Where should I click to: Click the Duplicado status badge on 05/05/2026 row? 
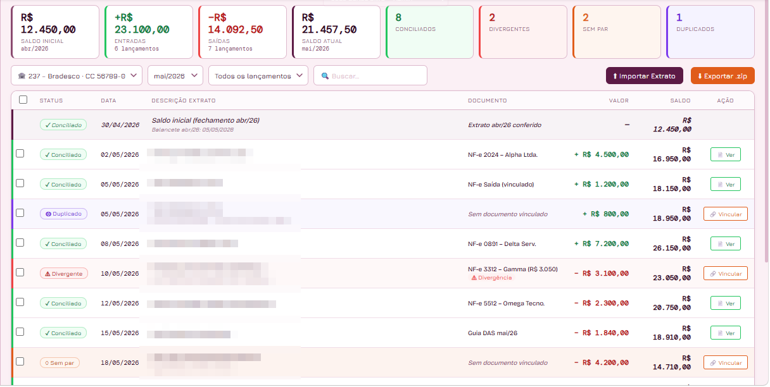click(63, 214)
